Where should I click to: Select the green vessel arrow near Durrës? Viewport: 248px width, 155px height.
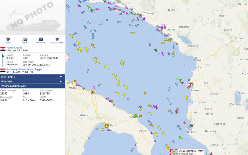179,80
